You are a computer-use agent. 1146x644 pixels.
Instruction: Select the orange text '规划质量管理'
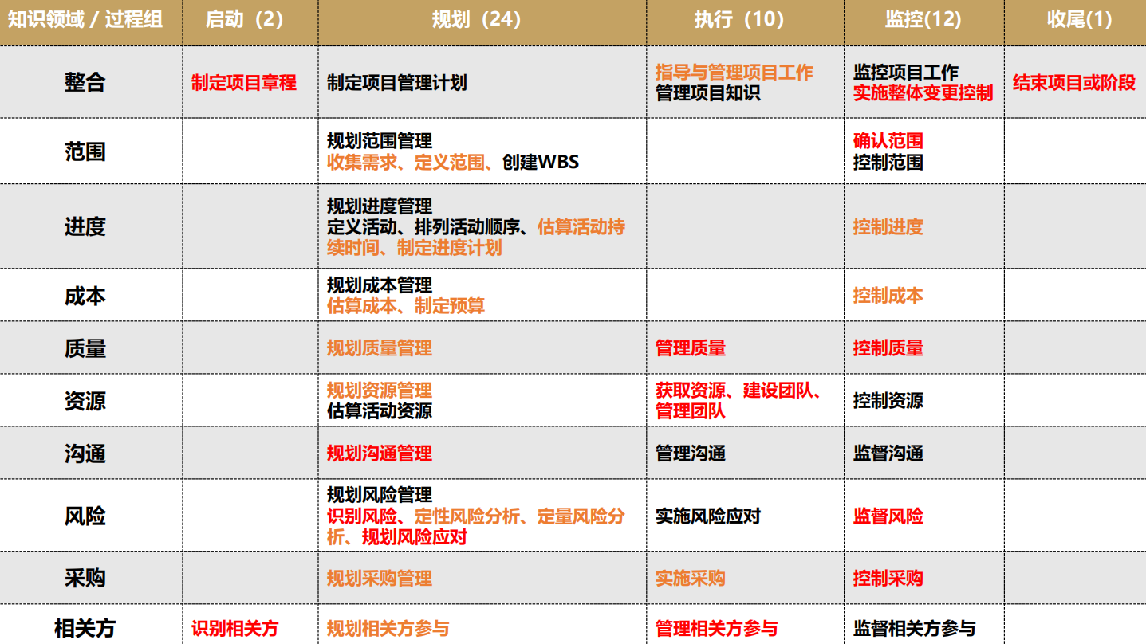379,348
